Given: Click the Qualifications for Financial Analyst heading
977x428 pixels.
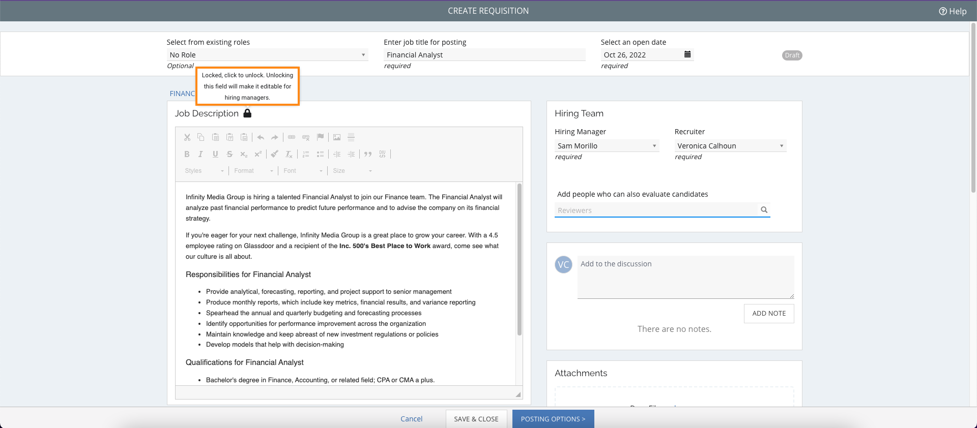Looking at the screenshot, I should pyautogui.click(x=245, y=362).
